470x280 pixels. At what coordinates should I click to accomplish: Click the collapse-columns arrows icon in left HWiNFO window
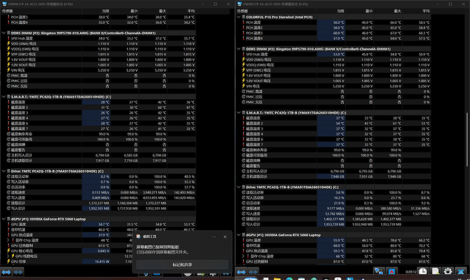point(18,272)
